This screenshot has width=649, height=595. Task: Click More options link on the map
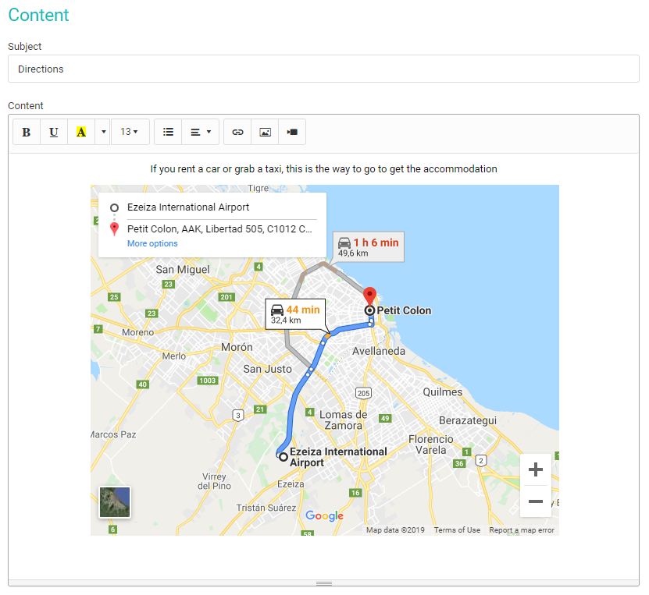[152, 243]
